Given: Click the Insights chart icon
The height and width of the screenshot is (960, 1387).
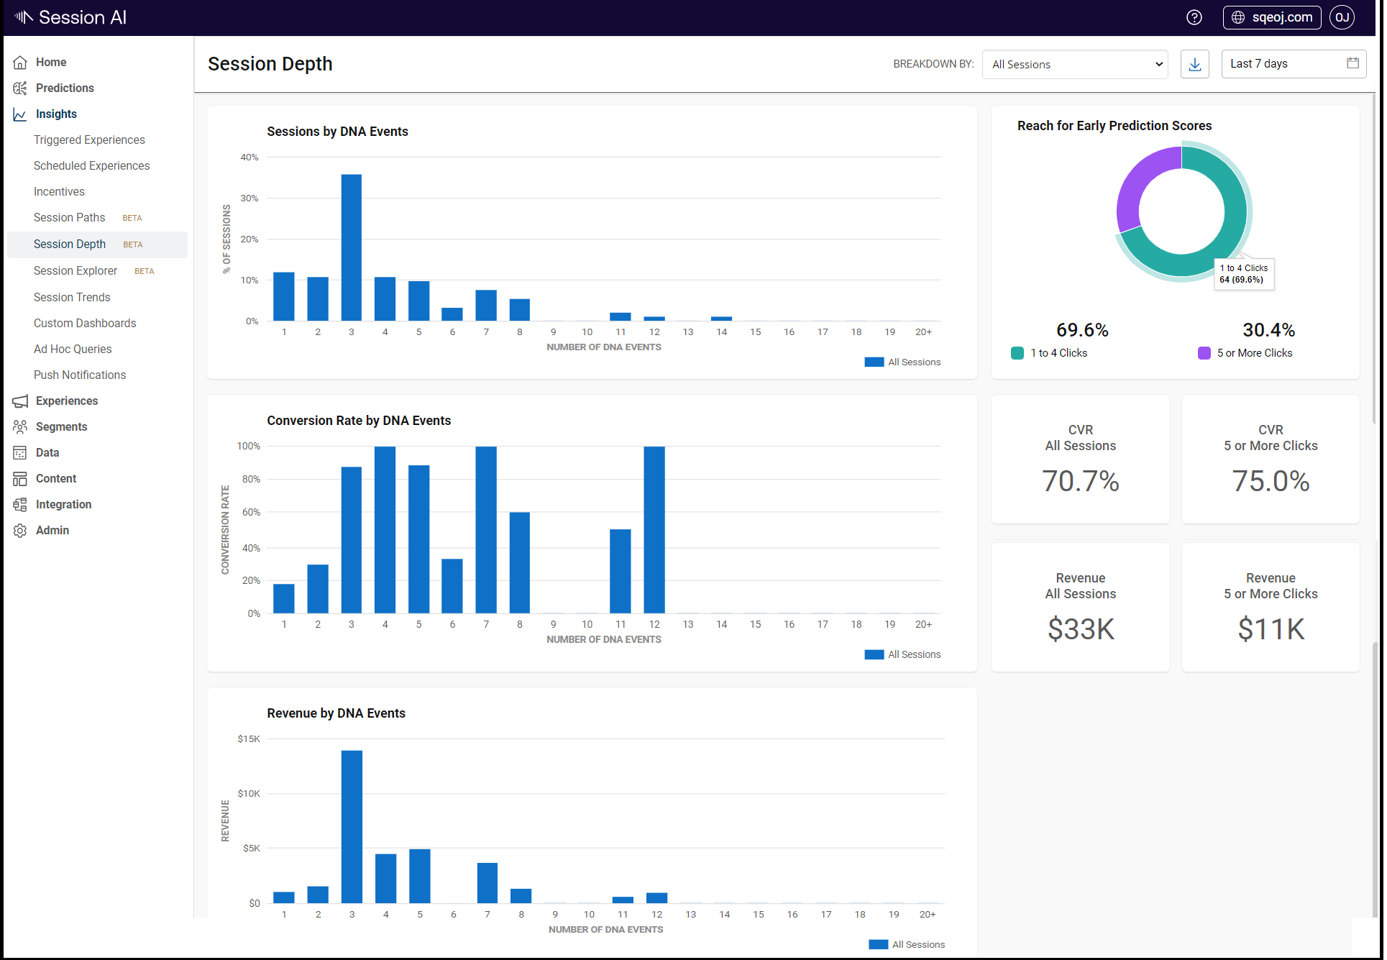Looking at the screenshot, I should [20, 114].
